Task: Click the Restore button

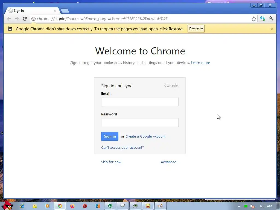Action: coord(196,29)
